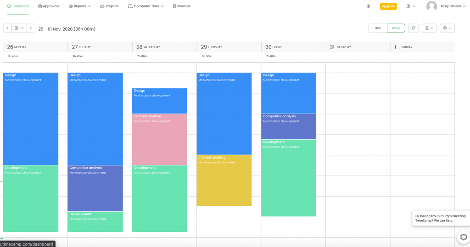Open Thursday's Internal meeting entry
This screenshot has height=247, width=470.
pos(224,181)
